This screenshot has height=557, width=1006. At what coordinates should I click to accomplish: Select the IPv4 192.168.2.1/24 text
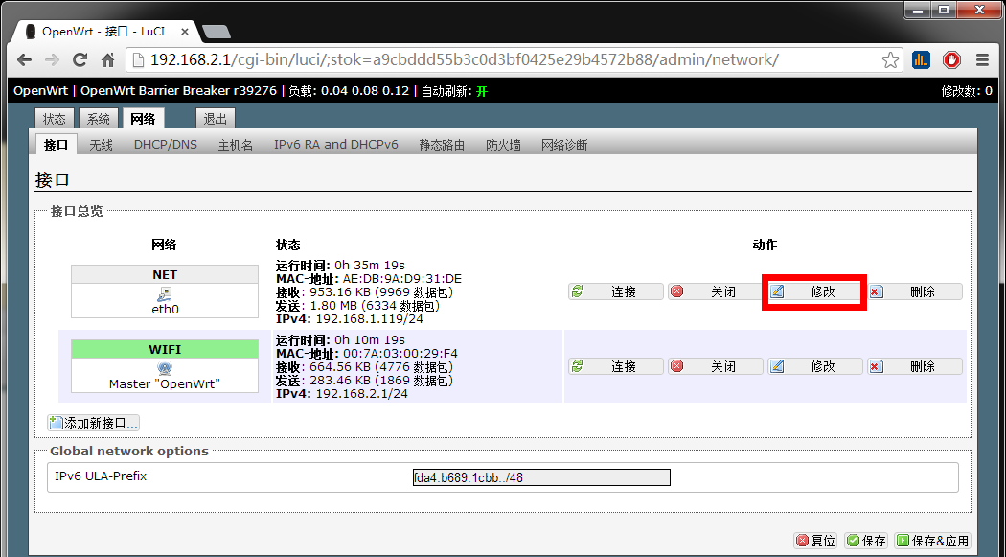[362, 393]
